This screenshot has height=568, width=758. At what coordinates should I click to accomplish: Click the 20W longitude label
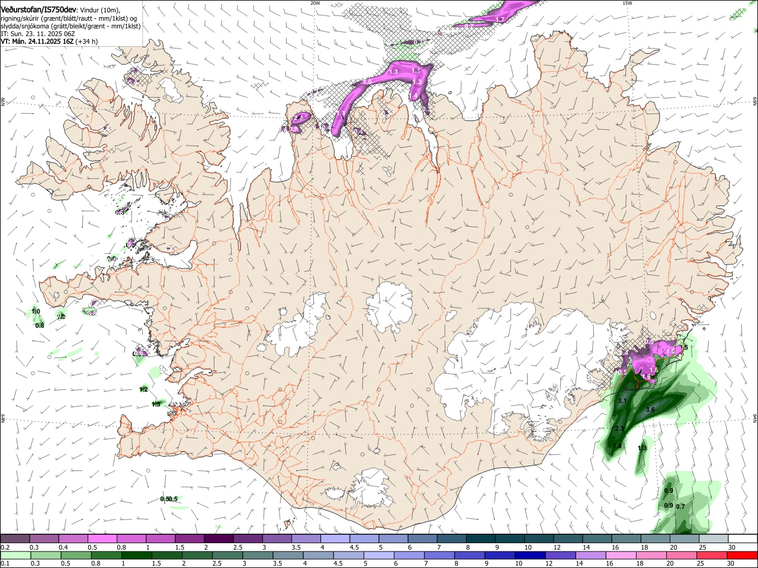pos(315,3)
